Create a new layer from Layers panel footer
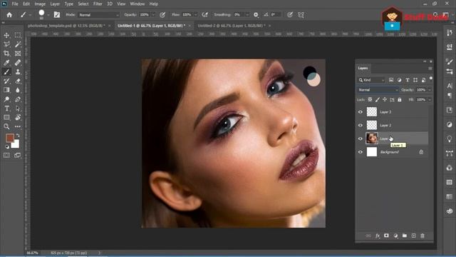456x257 pixels. click(413, 236)
